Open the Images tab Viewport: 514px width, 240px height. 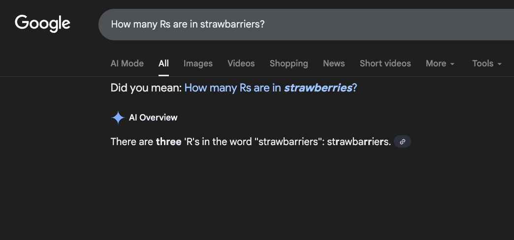click(198, 63)
